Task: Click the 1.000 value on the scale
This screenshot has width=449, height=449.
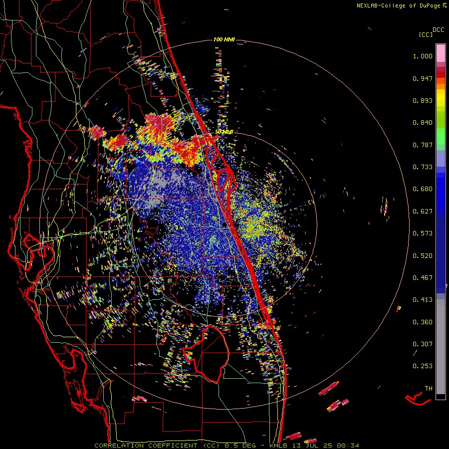Action: 423,56
